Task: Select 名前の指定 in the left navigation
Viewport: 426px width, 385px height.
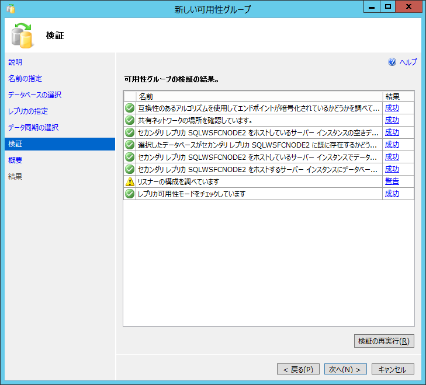Action: [x=25, y=78]
